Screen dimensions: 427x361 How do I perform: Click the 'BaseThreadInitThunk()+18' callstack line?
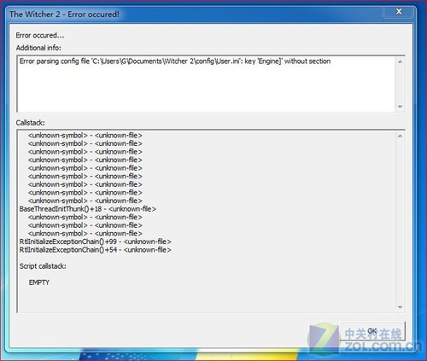[88, 209]
